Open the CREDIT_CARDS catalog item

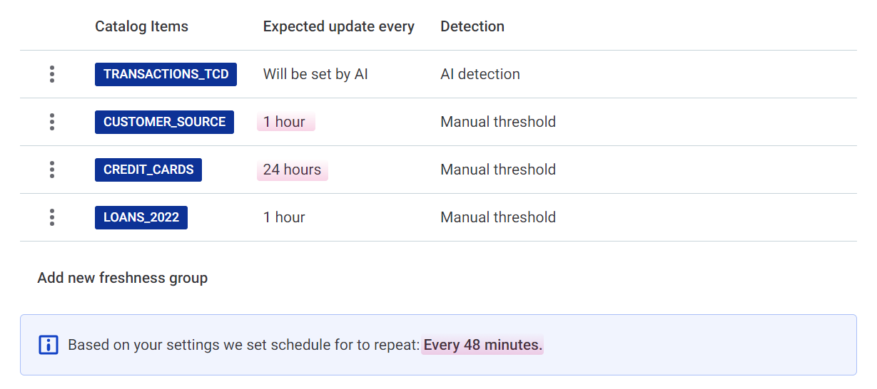[x=148, y=170]
